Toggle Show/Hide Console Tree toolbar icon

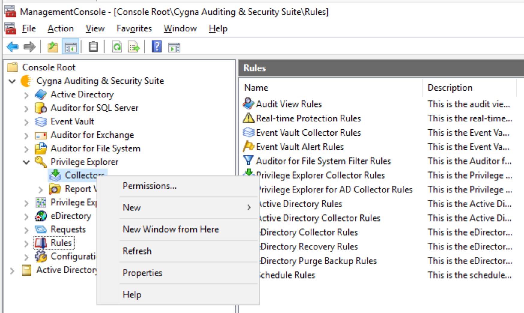[71, 47]
